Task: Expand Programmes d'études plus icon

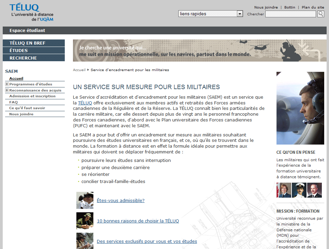Action: point(7,84)
